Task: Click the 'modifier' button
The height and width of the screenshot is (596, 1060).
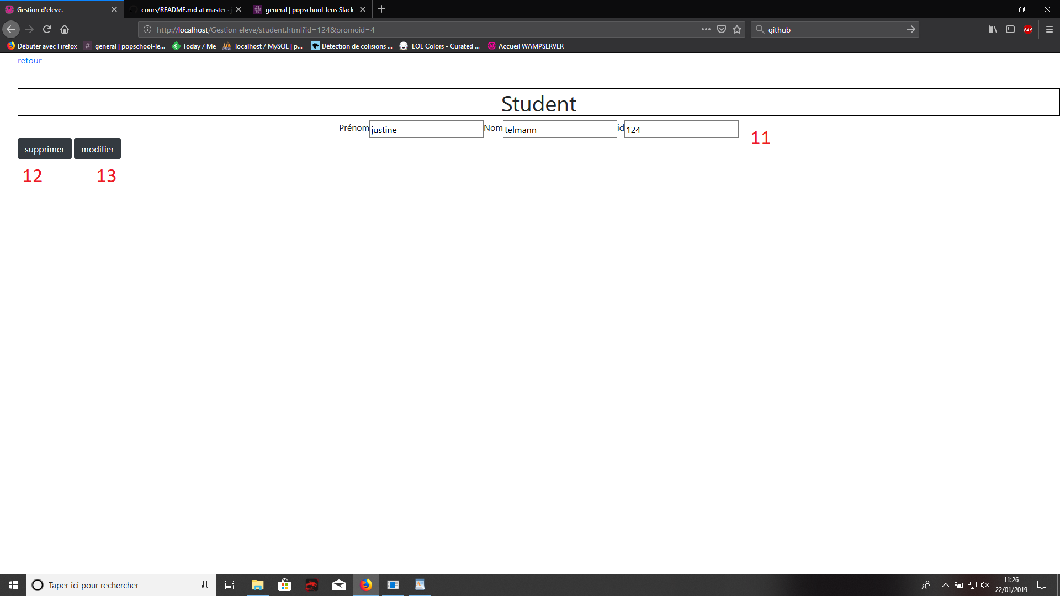Action: coord(97,148)
